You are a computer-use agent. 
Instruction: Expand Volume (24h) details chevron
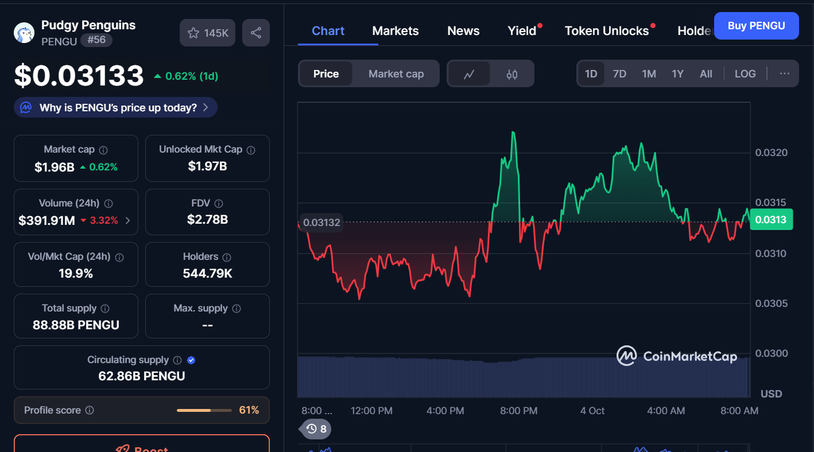pos(127,220)
